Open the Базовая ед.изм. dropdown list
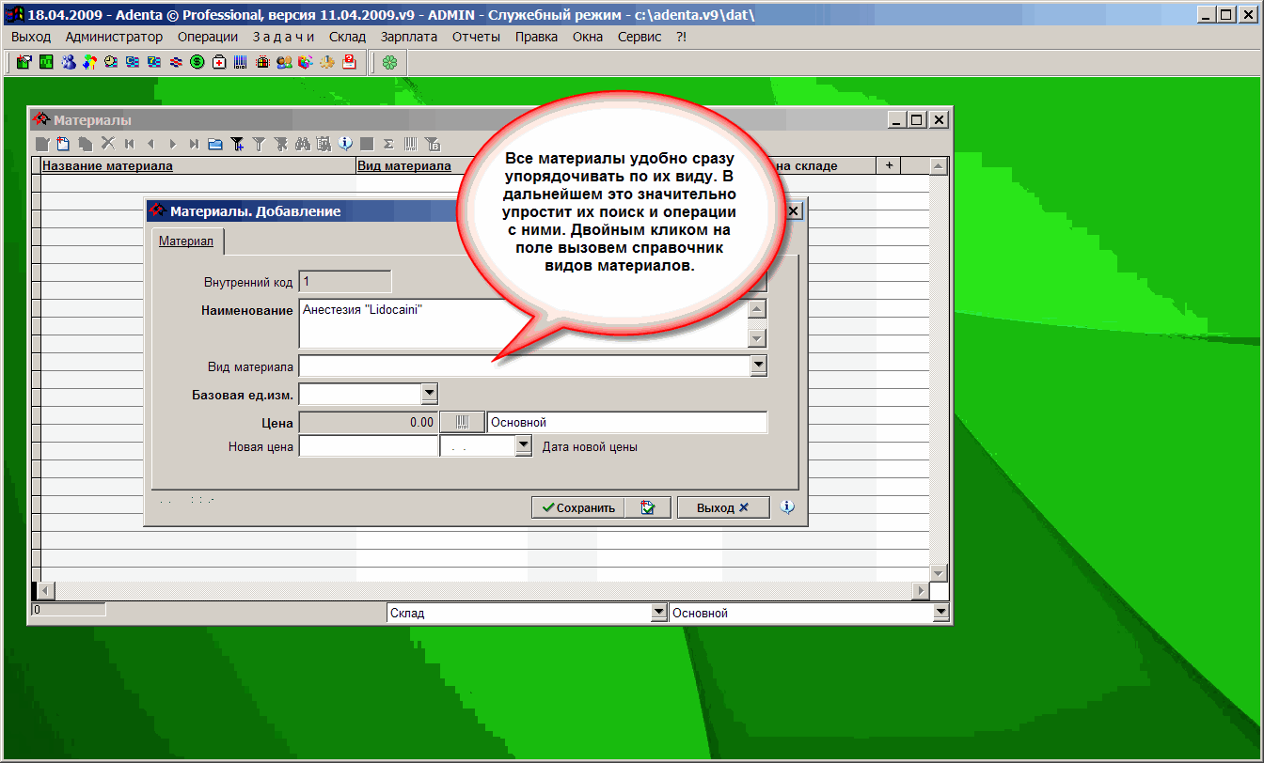This screenshot has height=763, width=1264. (x=429, y=394)
